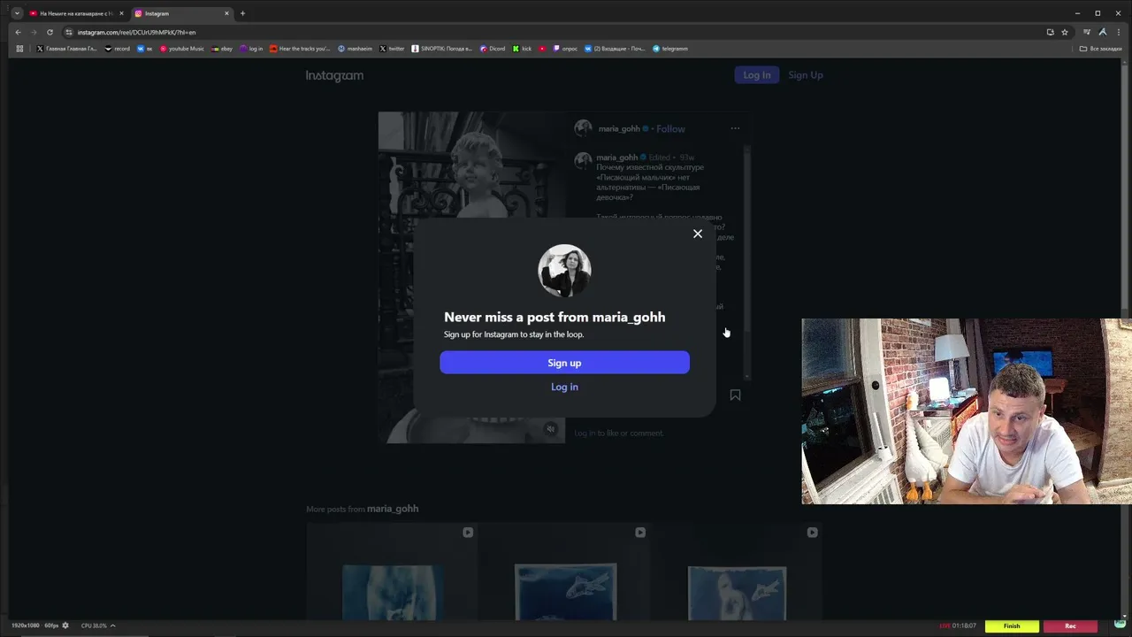
Task: Close the YouTube browser tab
Action: 121,13
